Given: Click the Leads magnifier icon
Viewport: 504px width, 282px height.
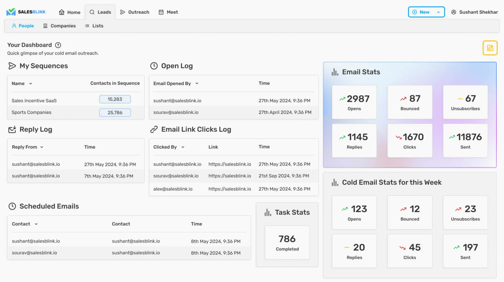Looking at the screenshot, I should click(x=92, y=12).
